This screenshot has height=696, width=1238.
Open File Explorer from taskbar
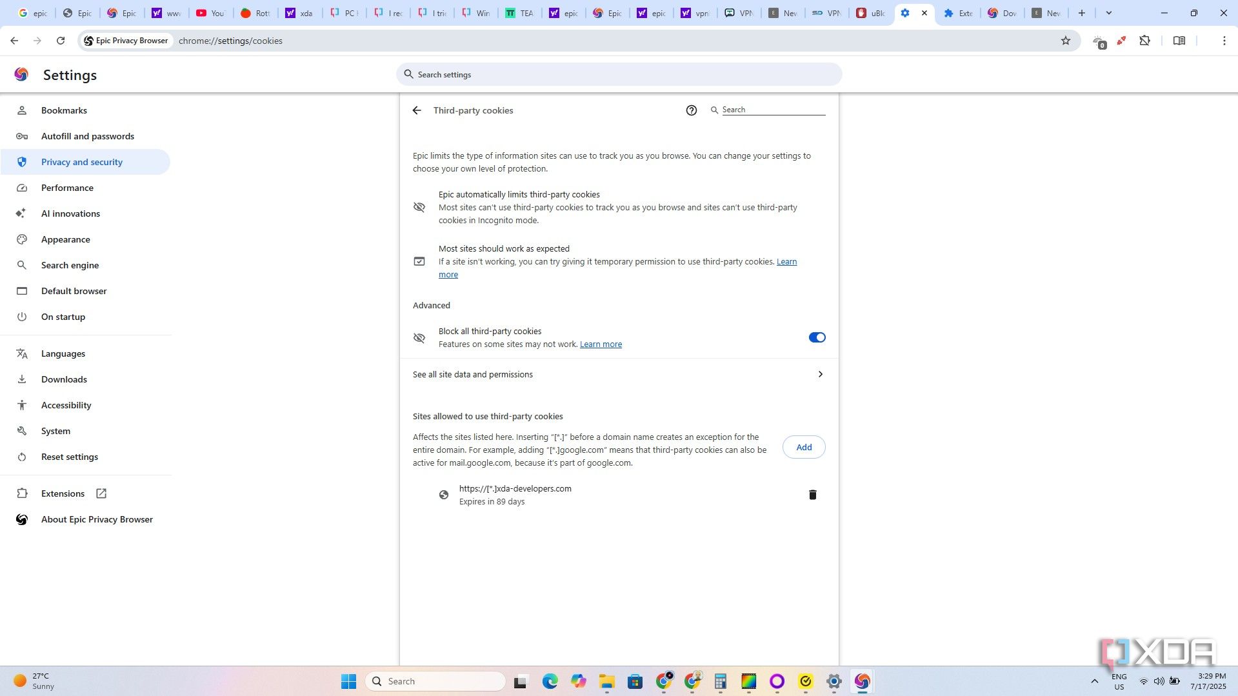coord(606,681)
